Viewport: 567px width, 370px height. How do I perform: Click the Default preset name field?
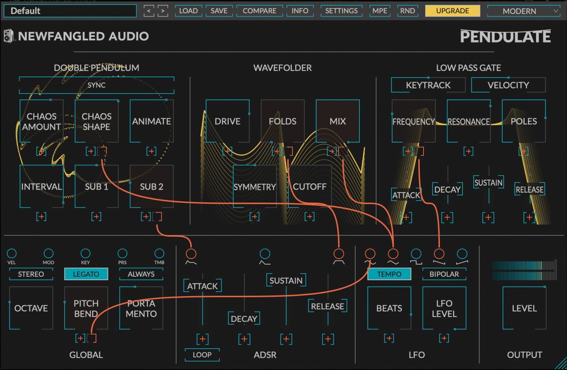(x=69, y=10)
